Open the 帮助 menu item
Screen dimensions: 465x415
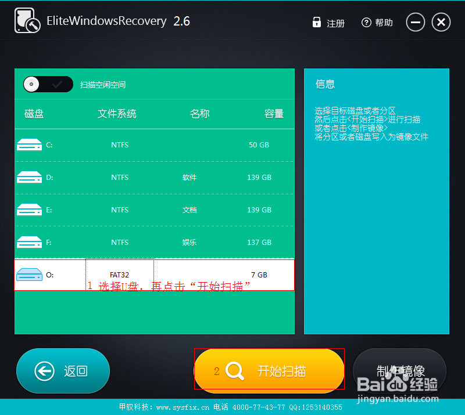384,22
